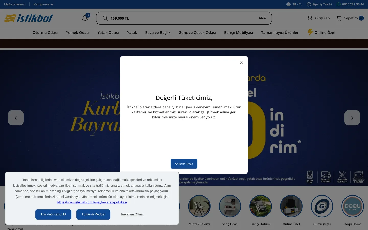Screen dimensions: 368x230
Task: Open Tercihleri Yönet cookie preferences
Action: pos(132,214)
